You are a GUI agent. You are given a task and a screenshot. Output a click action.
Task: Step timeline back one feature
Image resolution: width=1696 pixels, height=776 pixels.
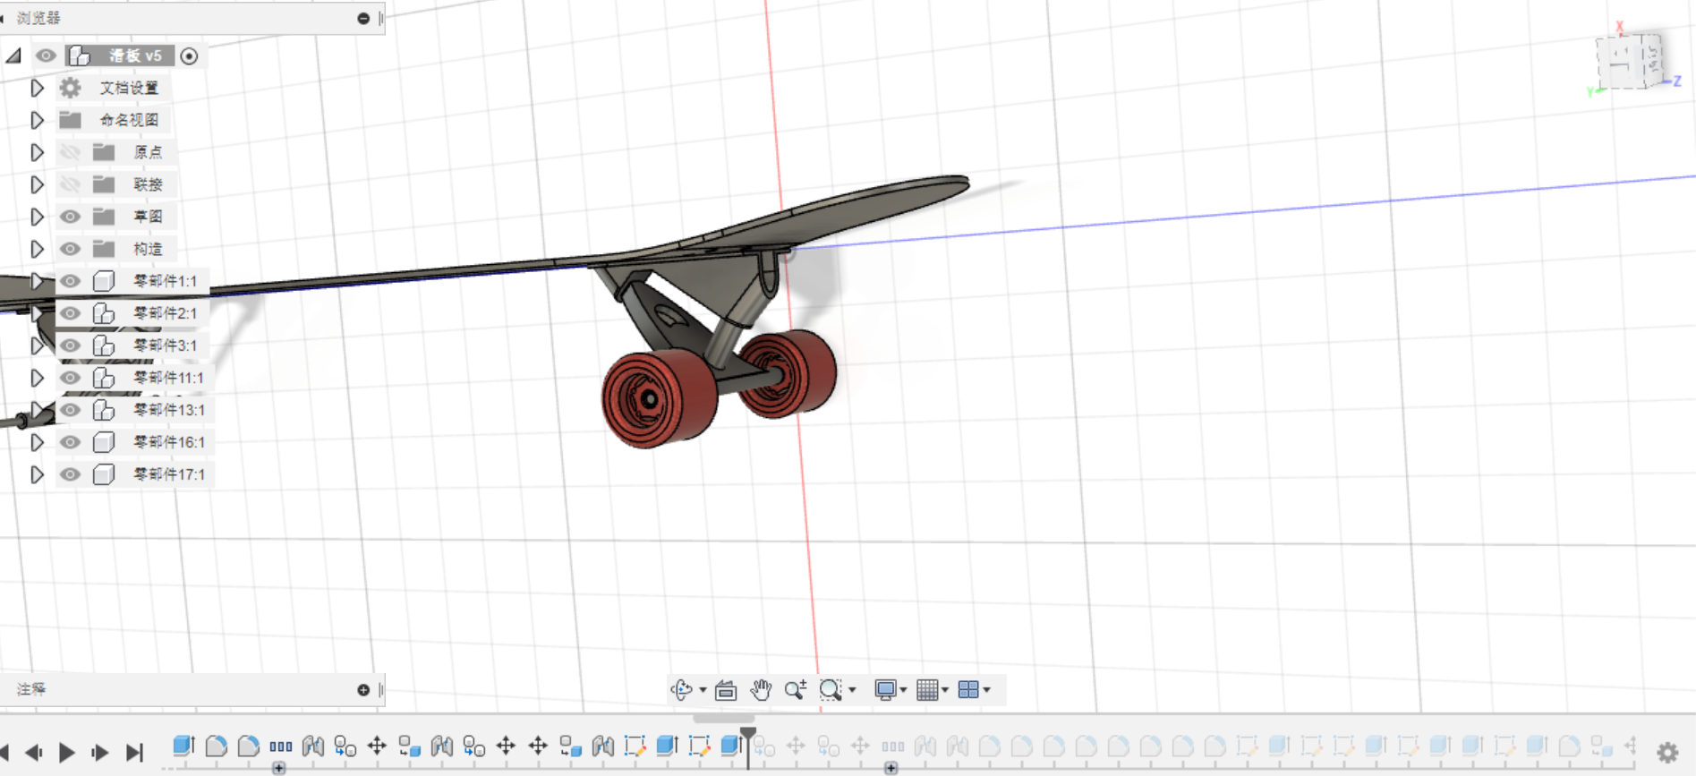pos(34,752)
